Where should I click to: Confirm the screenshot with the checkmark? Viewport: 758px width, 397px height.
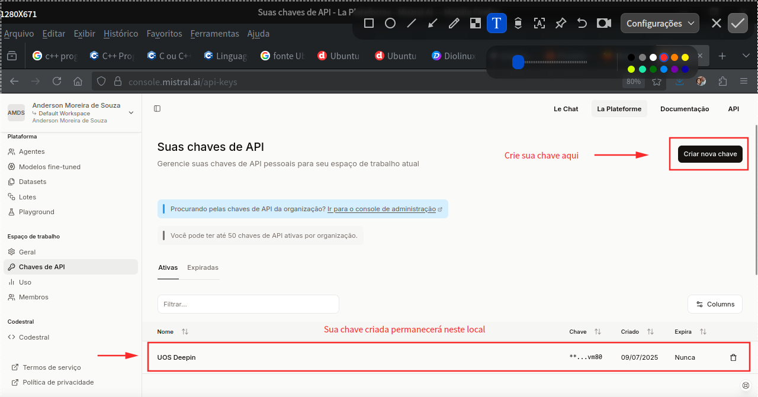(737, 23)
